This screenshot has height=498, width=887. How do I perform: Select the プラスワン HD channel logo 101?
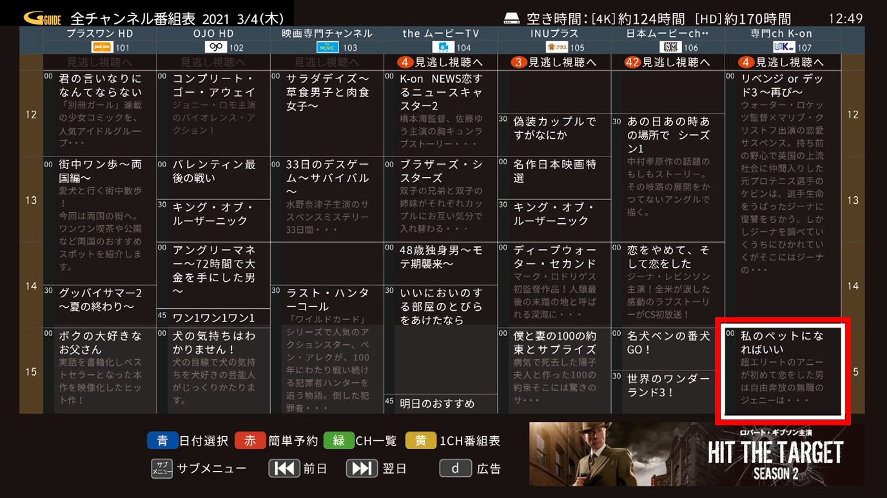(102, 47)
